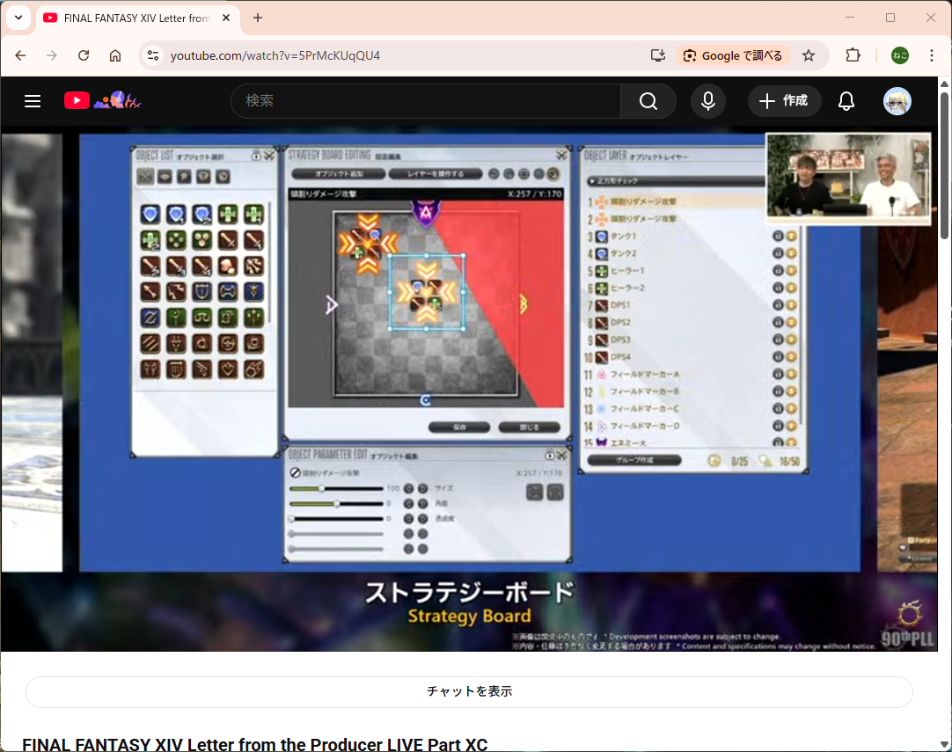
Task: Open the YouTube notifications bell
Action: [846, 101]
